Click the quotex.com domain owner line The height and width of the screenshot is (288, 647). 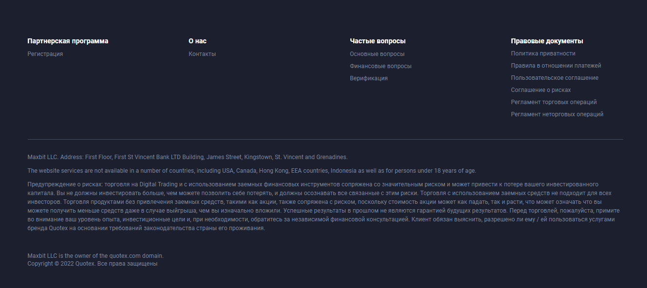pyautogui.click(x=95, y=256)
